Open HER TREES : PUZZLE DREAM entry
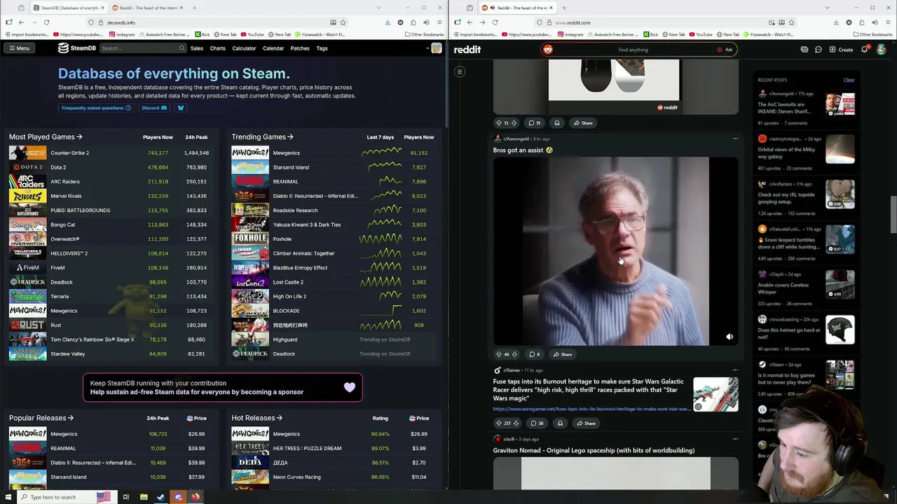 click(x=307, y=448)
